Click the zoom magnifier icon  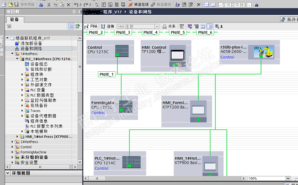pos(217,26)
